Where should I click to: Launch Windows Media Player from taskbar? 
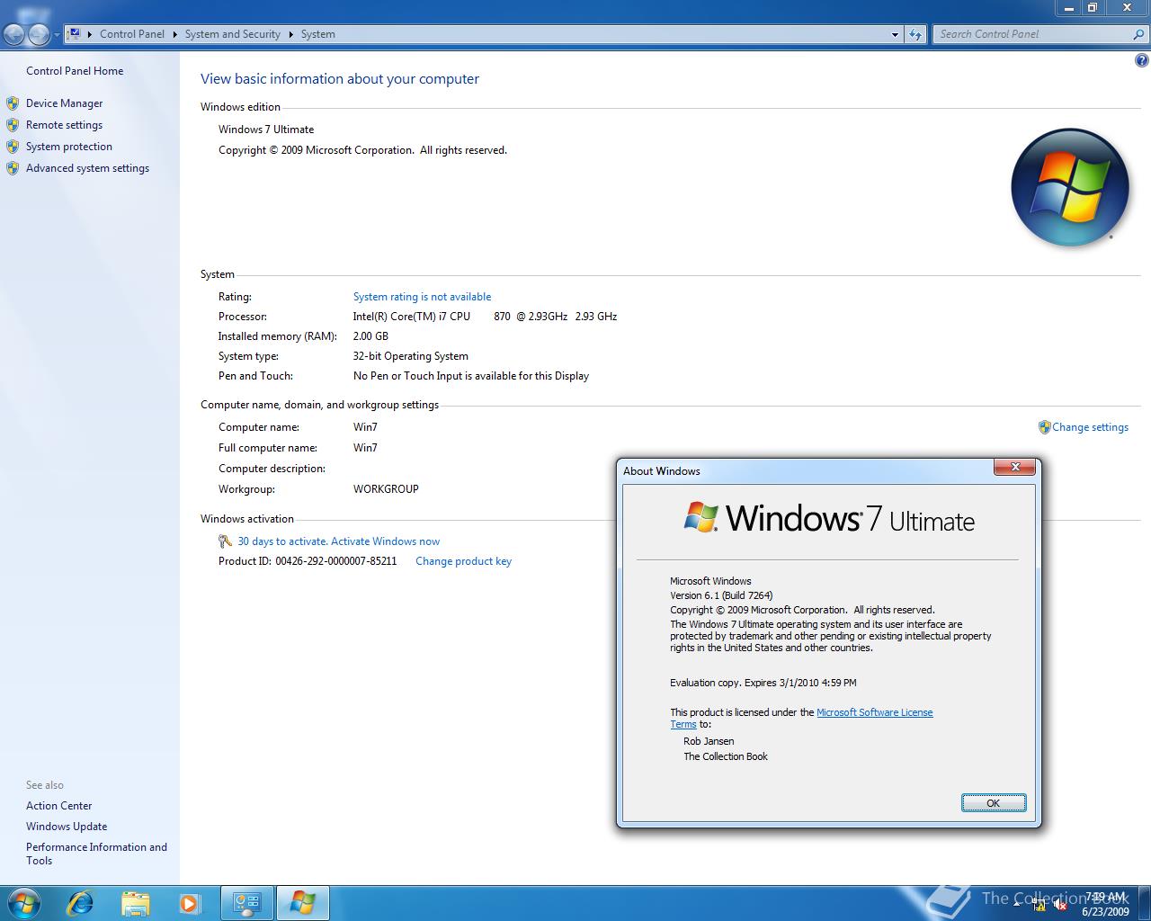[190, 903]
